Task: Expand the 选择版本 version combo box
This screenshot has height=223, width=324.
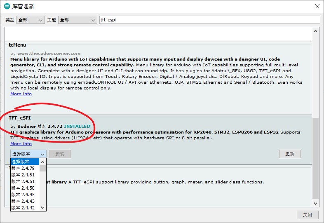Action: point(28,154)
